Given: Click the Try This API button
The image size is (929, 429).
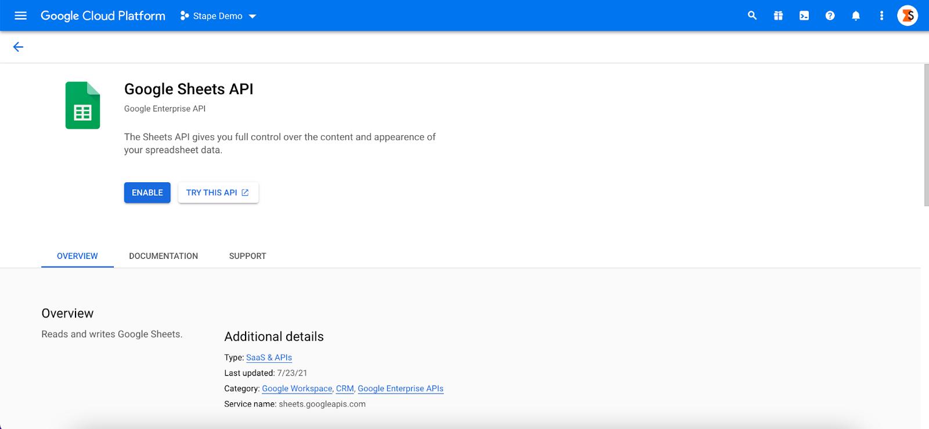Looking at the screenshot, I should 218,193.
